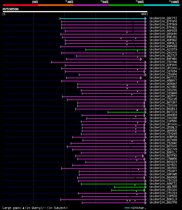The height and width of the screenshot is (210, 182).
Task: Click the UniRef100_Q69QA7 entry
Action: pos(163,84)
